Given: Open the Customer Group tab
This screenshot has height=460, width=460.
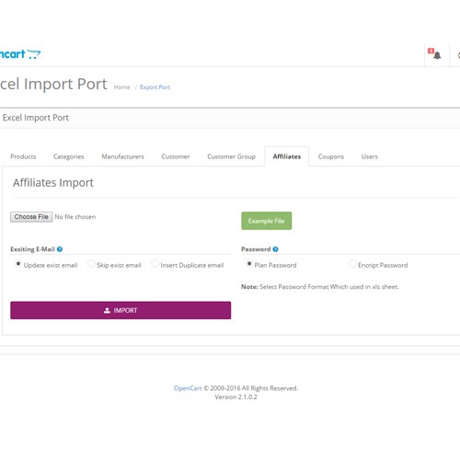Looking at the screenshot, I should [231, 156].
